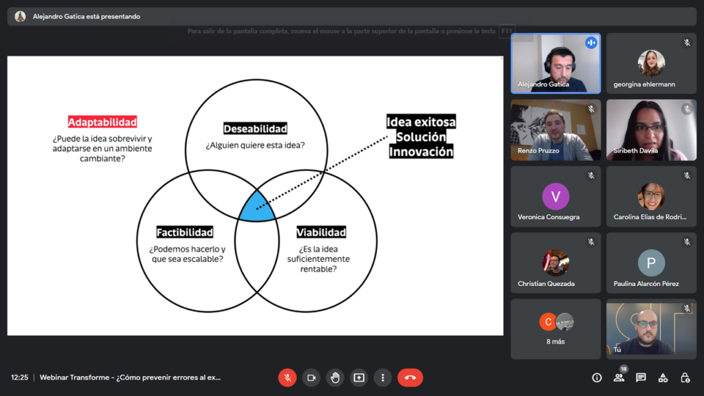Click Veronica Consuegra's purple avatar
This screenshot has height=396, width=704.
[555, 197]
